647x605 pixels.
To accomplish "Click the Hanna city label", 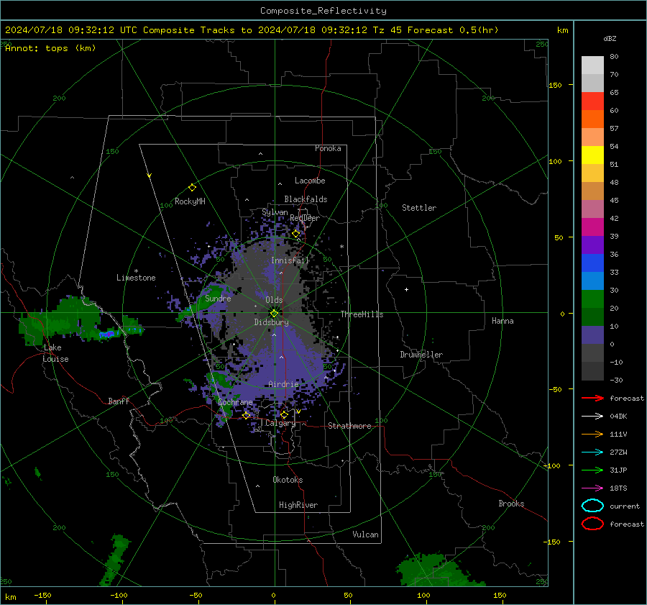I will pos(503,321).
